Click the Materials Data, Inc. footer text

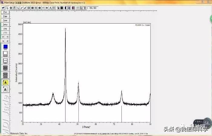[x=19, y=133]
